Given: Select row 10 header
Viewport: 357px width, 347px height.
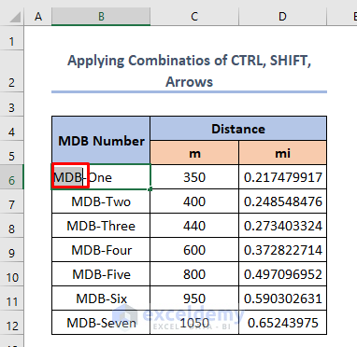Looking at the screenshot, I should 12,274.
